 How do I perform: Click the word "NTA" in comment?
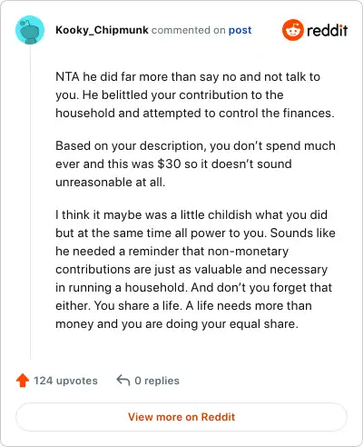tap(67, 76)
